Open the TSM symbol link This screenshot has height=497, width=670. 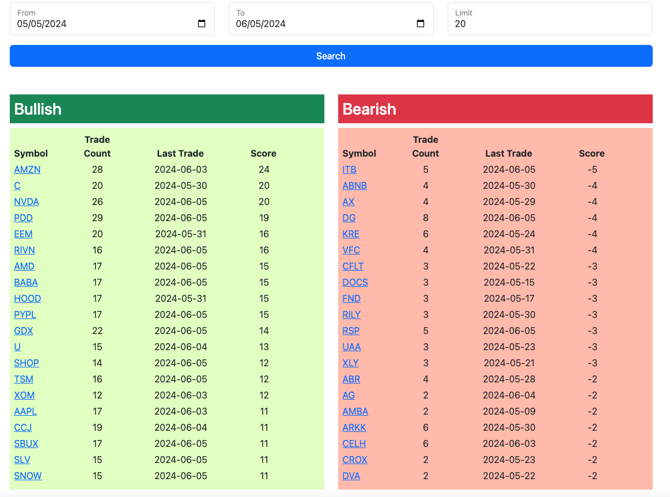click(x=24, y=379)
